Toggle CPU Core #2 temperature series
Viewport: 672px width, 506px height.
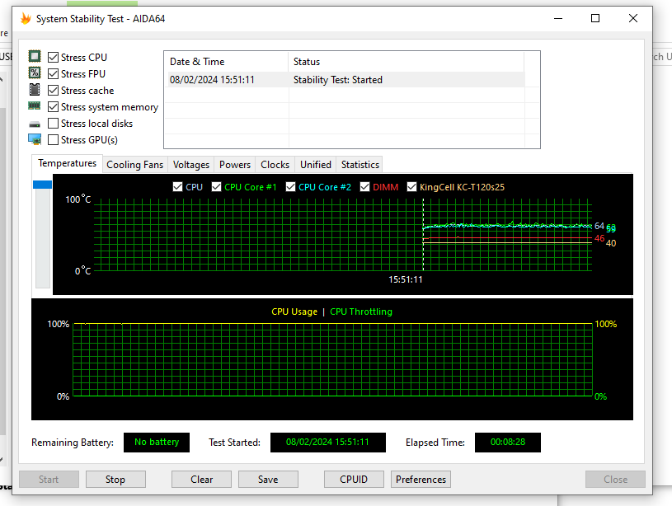(290, 187)
